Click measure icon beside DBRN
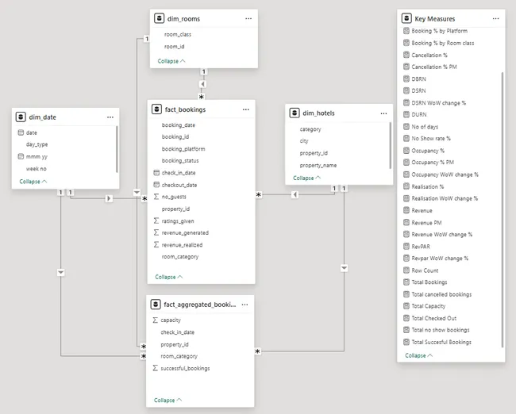The image size is (516, 414). [406, 79]
